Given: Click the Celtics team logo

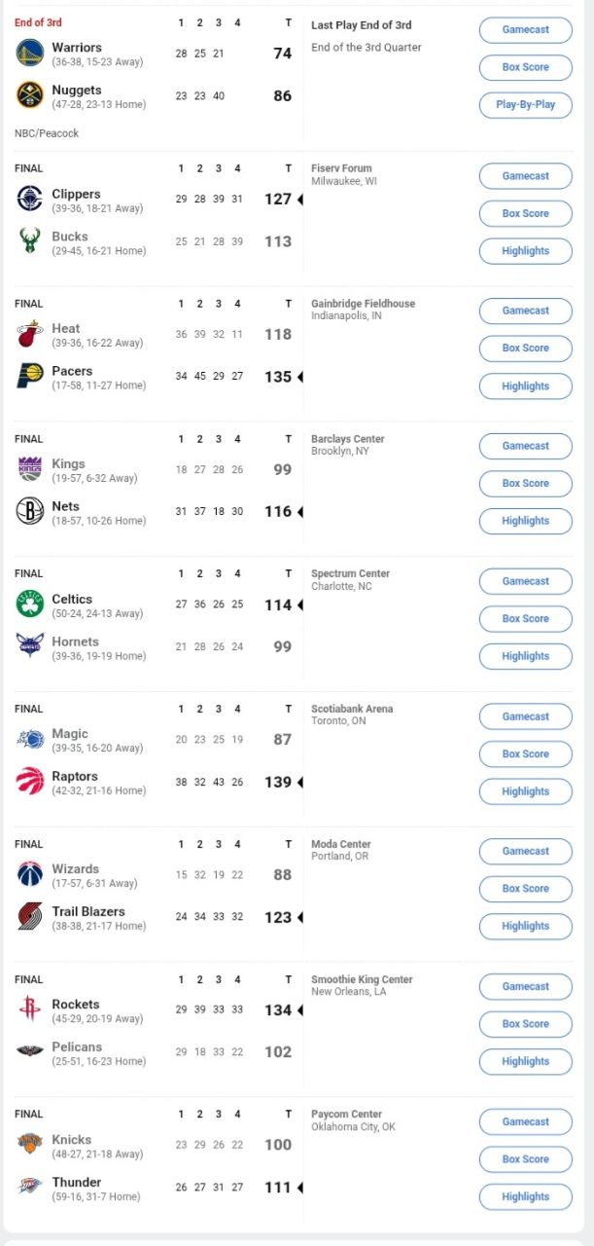Looking at the screenshot, I should pyautogui.click(x=30, y=605).
